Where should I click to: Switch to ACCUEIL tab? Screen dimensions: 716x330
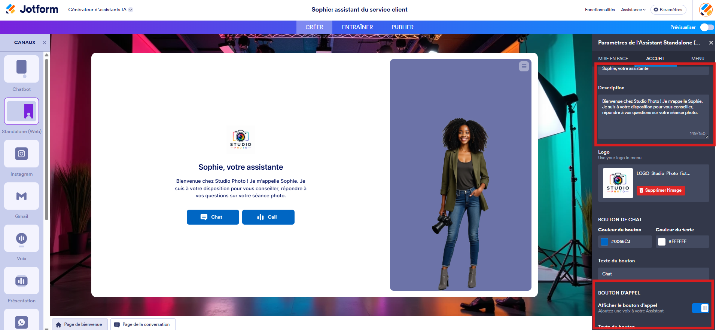(x=655, y=59)
